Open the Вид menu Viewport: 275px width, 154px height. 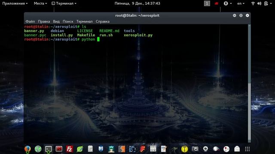56,21
